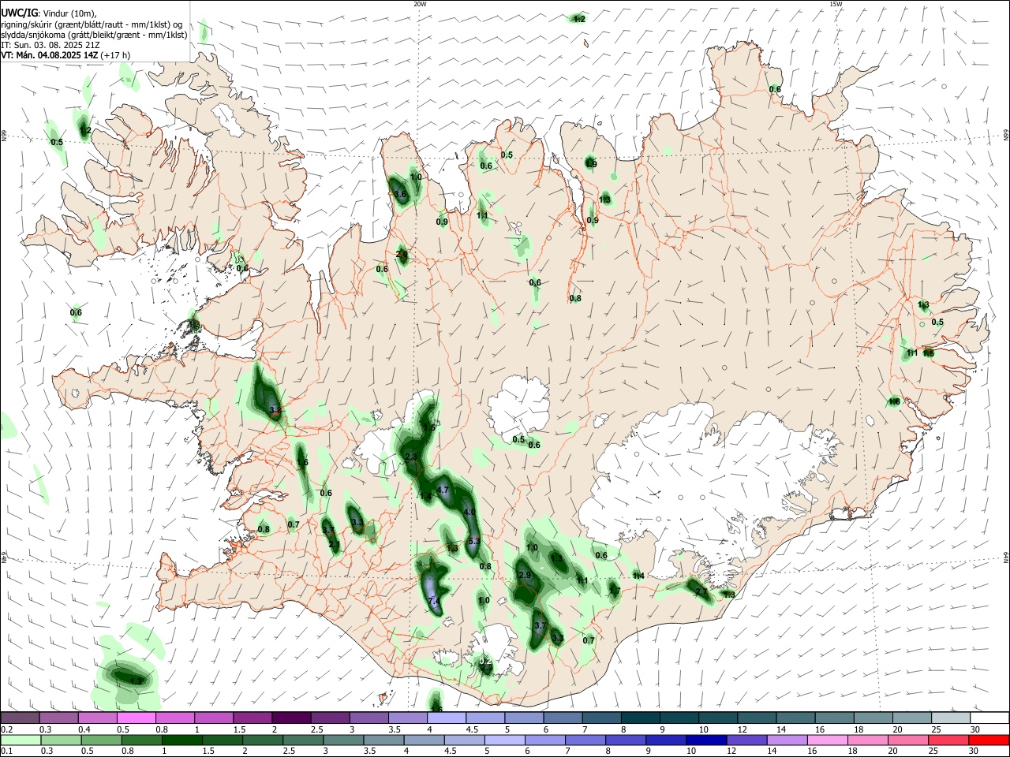
Task: Click the '2.0' precipitation value on the map
Action: click(x=402, y=254)
